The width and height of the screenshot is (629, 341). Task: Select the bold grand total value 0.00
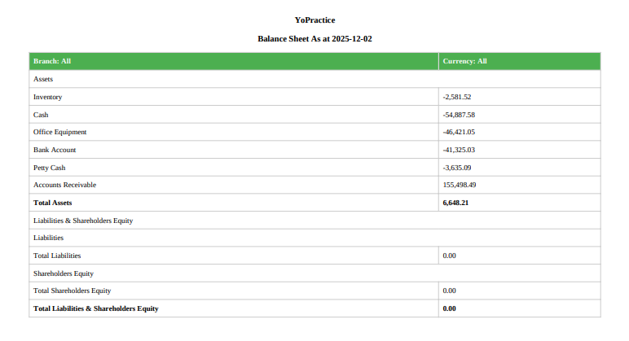449,308
